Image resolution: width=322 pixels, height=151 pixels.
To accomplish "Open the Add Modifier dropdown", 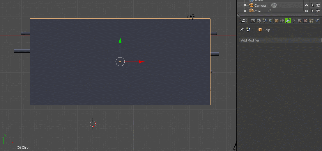I will [x=281, y=40].
